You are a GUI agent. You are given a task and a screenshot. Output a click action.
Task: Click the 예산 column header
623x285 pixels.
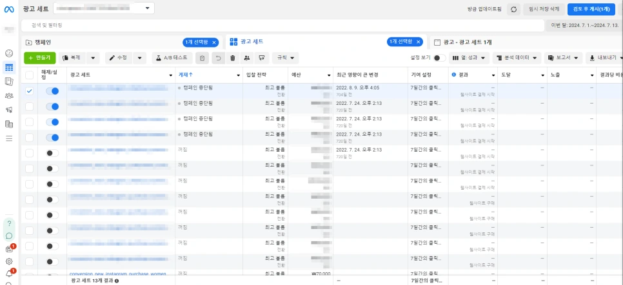click(297, 75)
